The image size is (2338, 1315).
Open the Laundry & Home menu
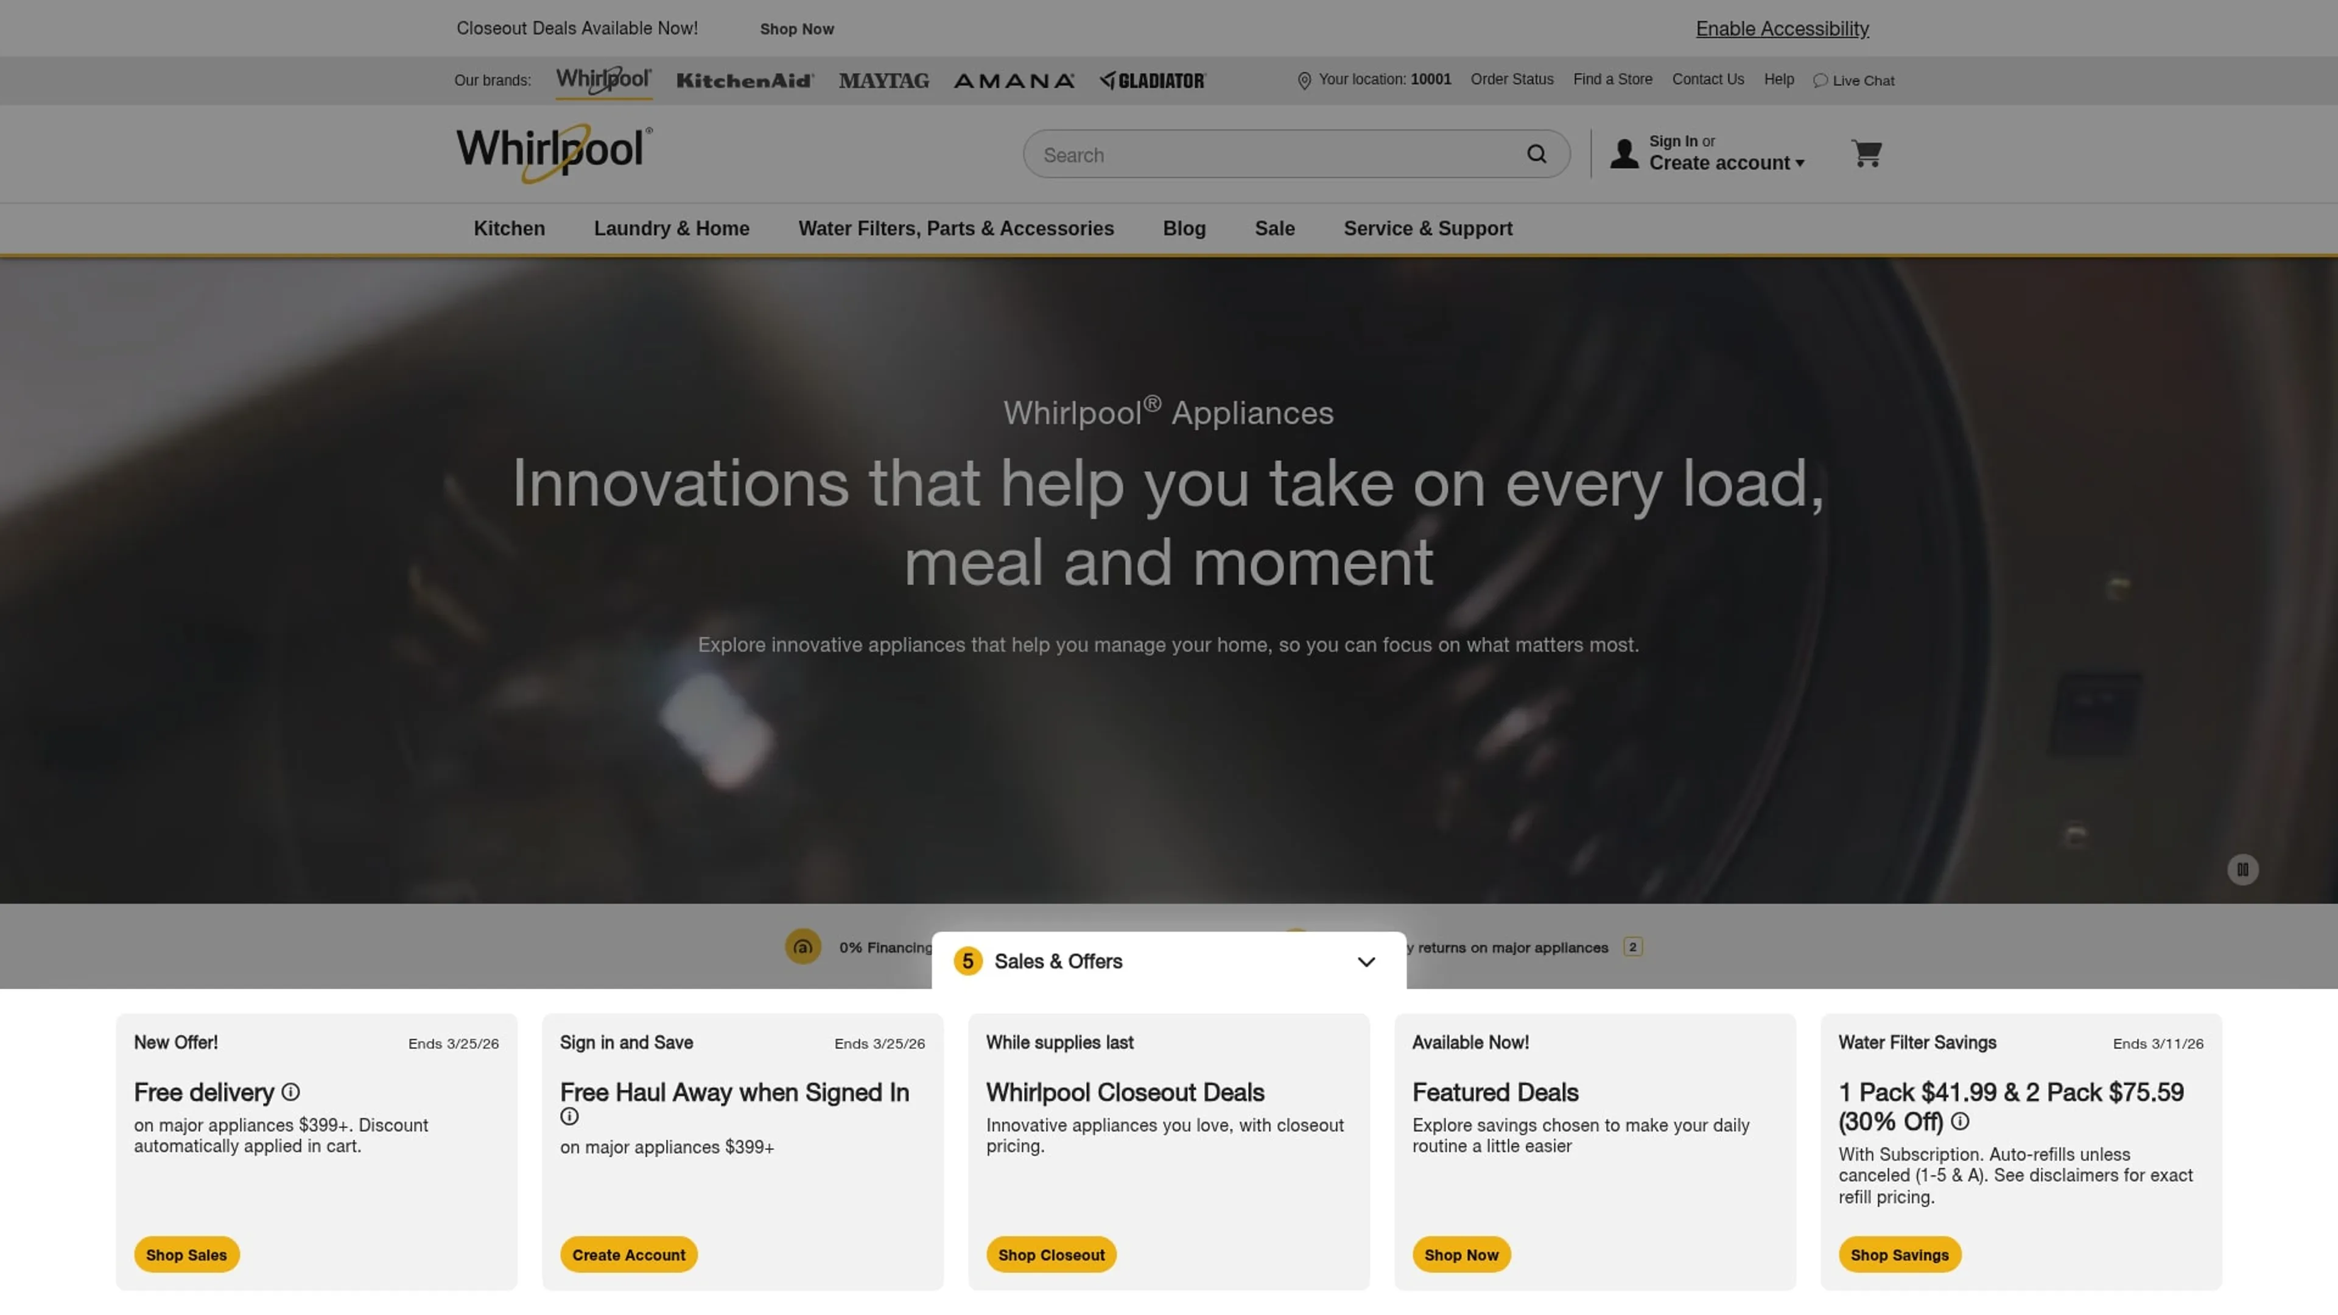[672, 229]
